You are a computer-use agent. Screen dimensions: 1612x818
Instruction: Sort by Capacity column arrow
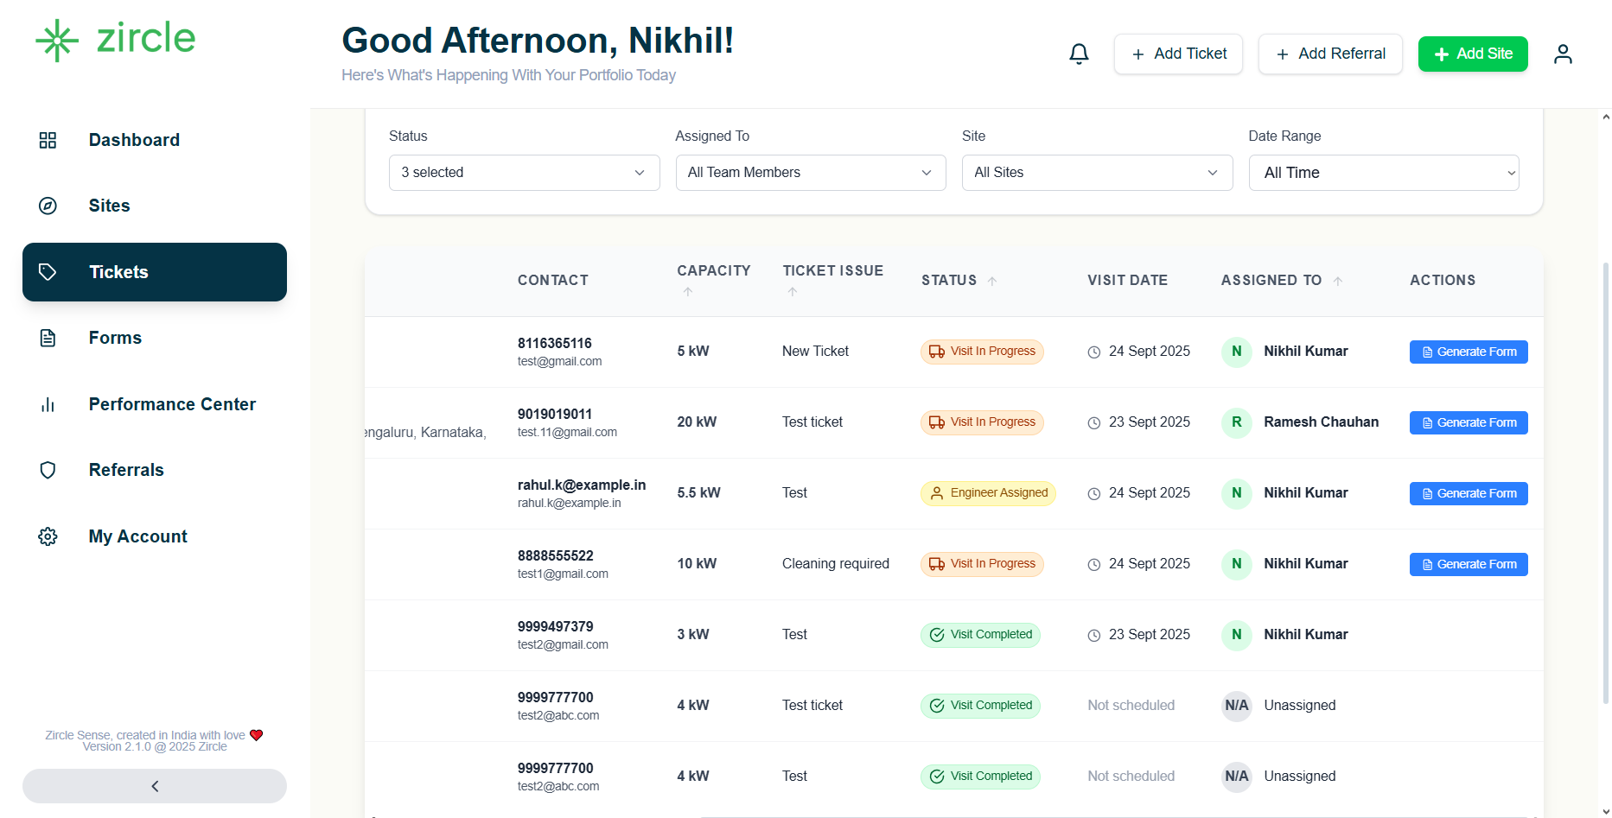click(688, 292)
